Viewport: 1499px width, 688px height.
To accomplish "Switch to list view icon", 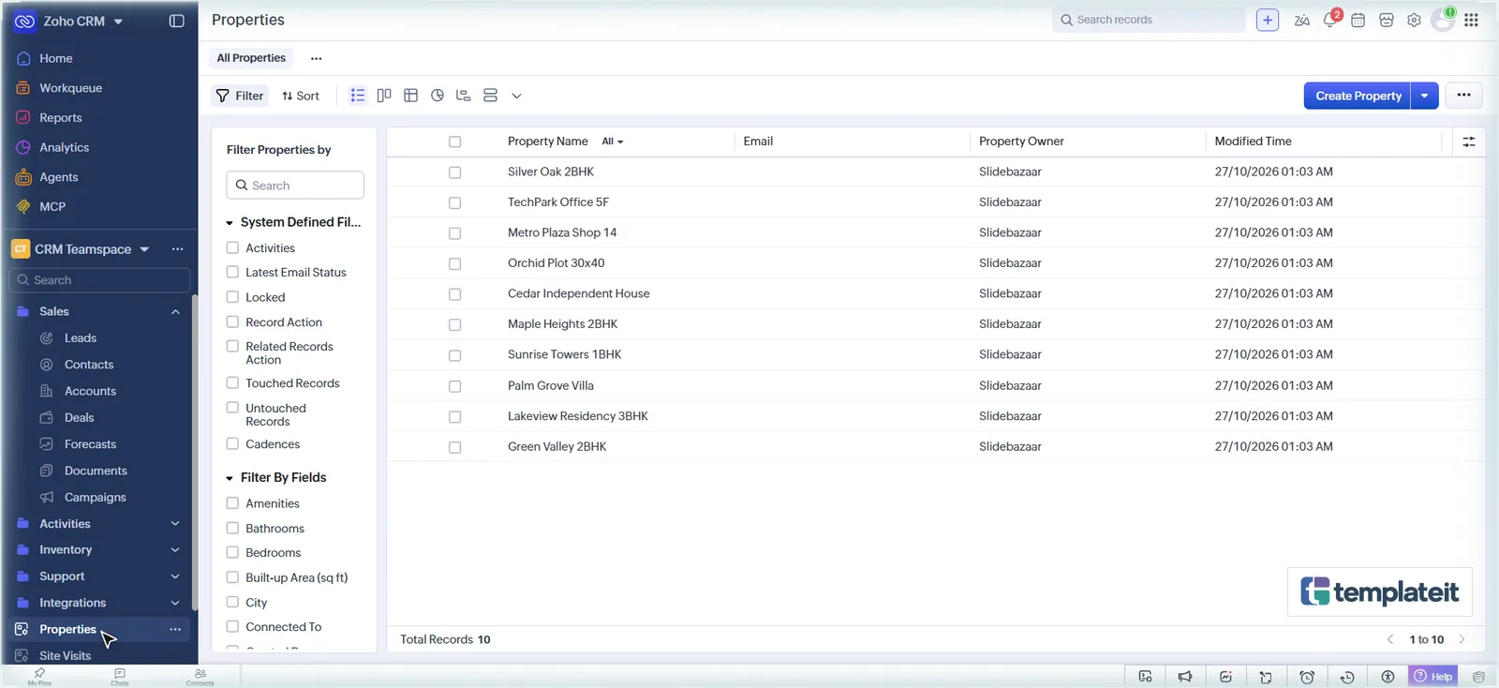I will (x=358, y=96).
